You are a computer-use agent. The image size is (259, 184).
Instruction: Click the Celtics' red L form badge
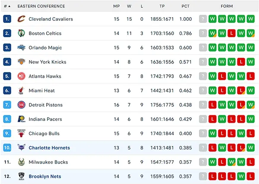(231, 33)
